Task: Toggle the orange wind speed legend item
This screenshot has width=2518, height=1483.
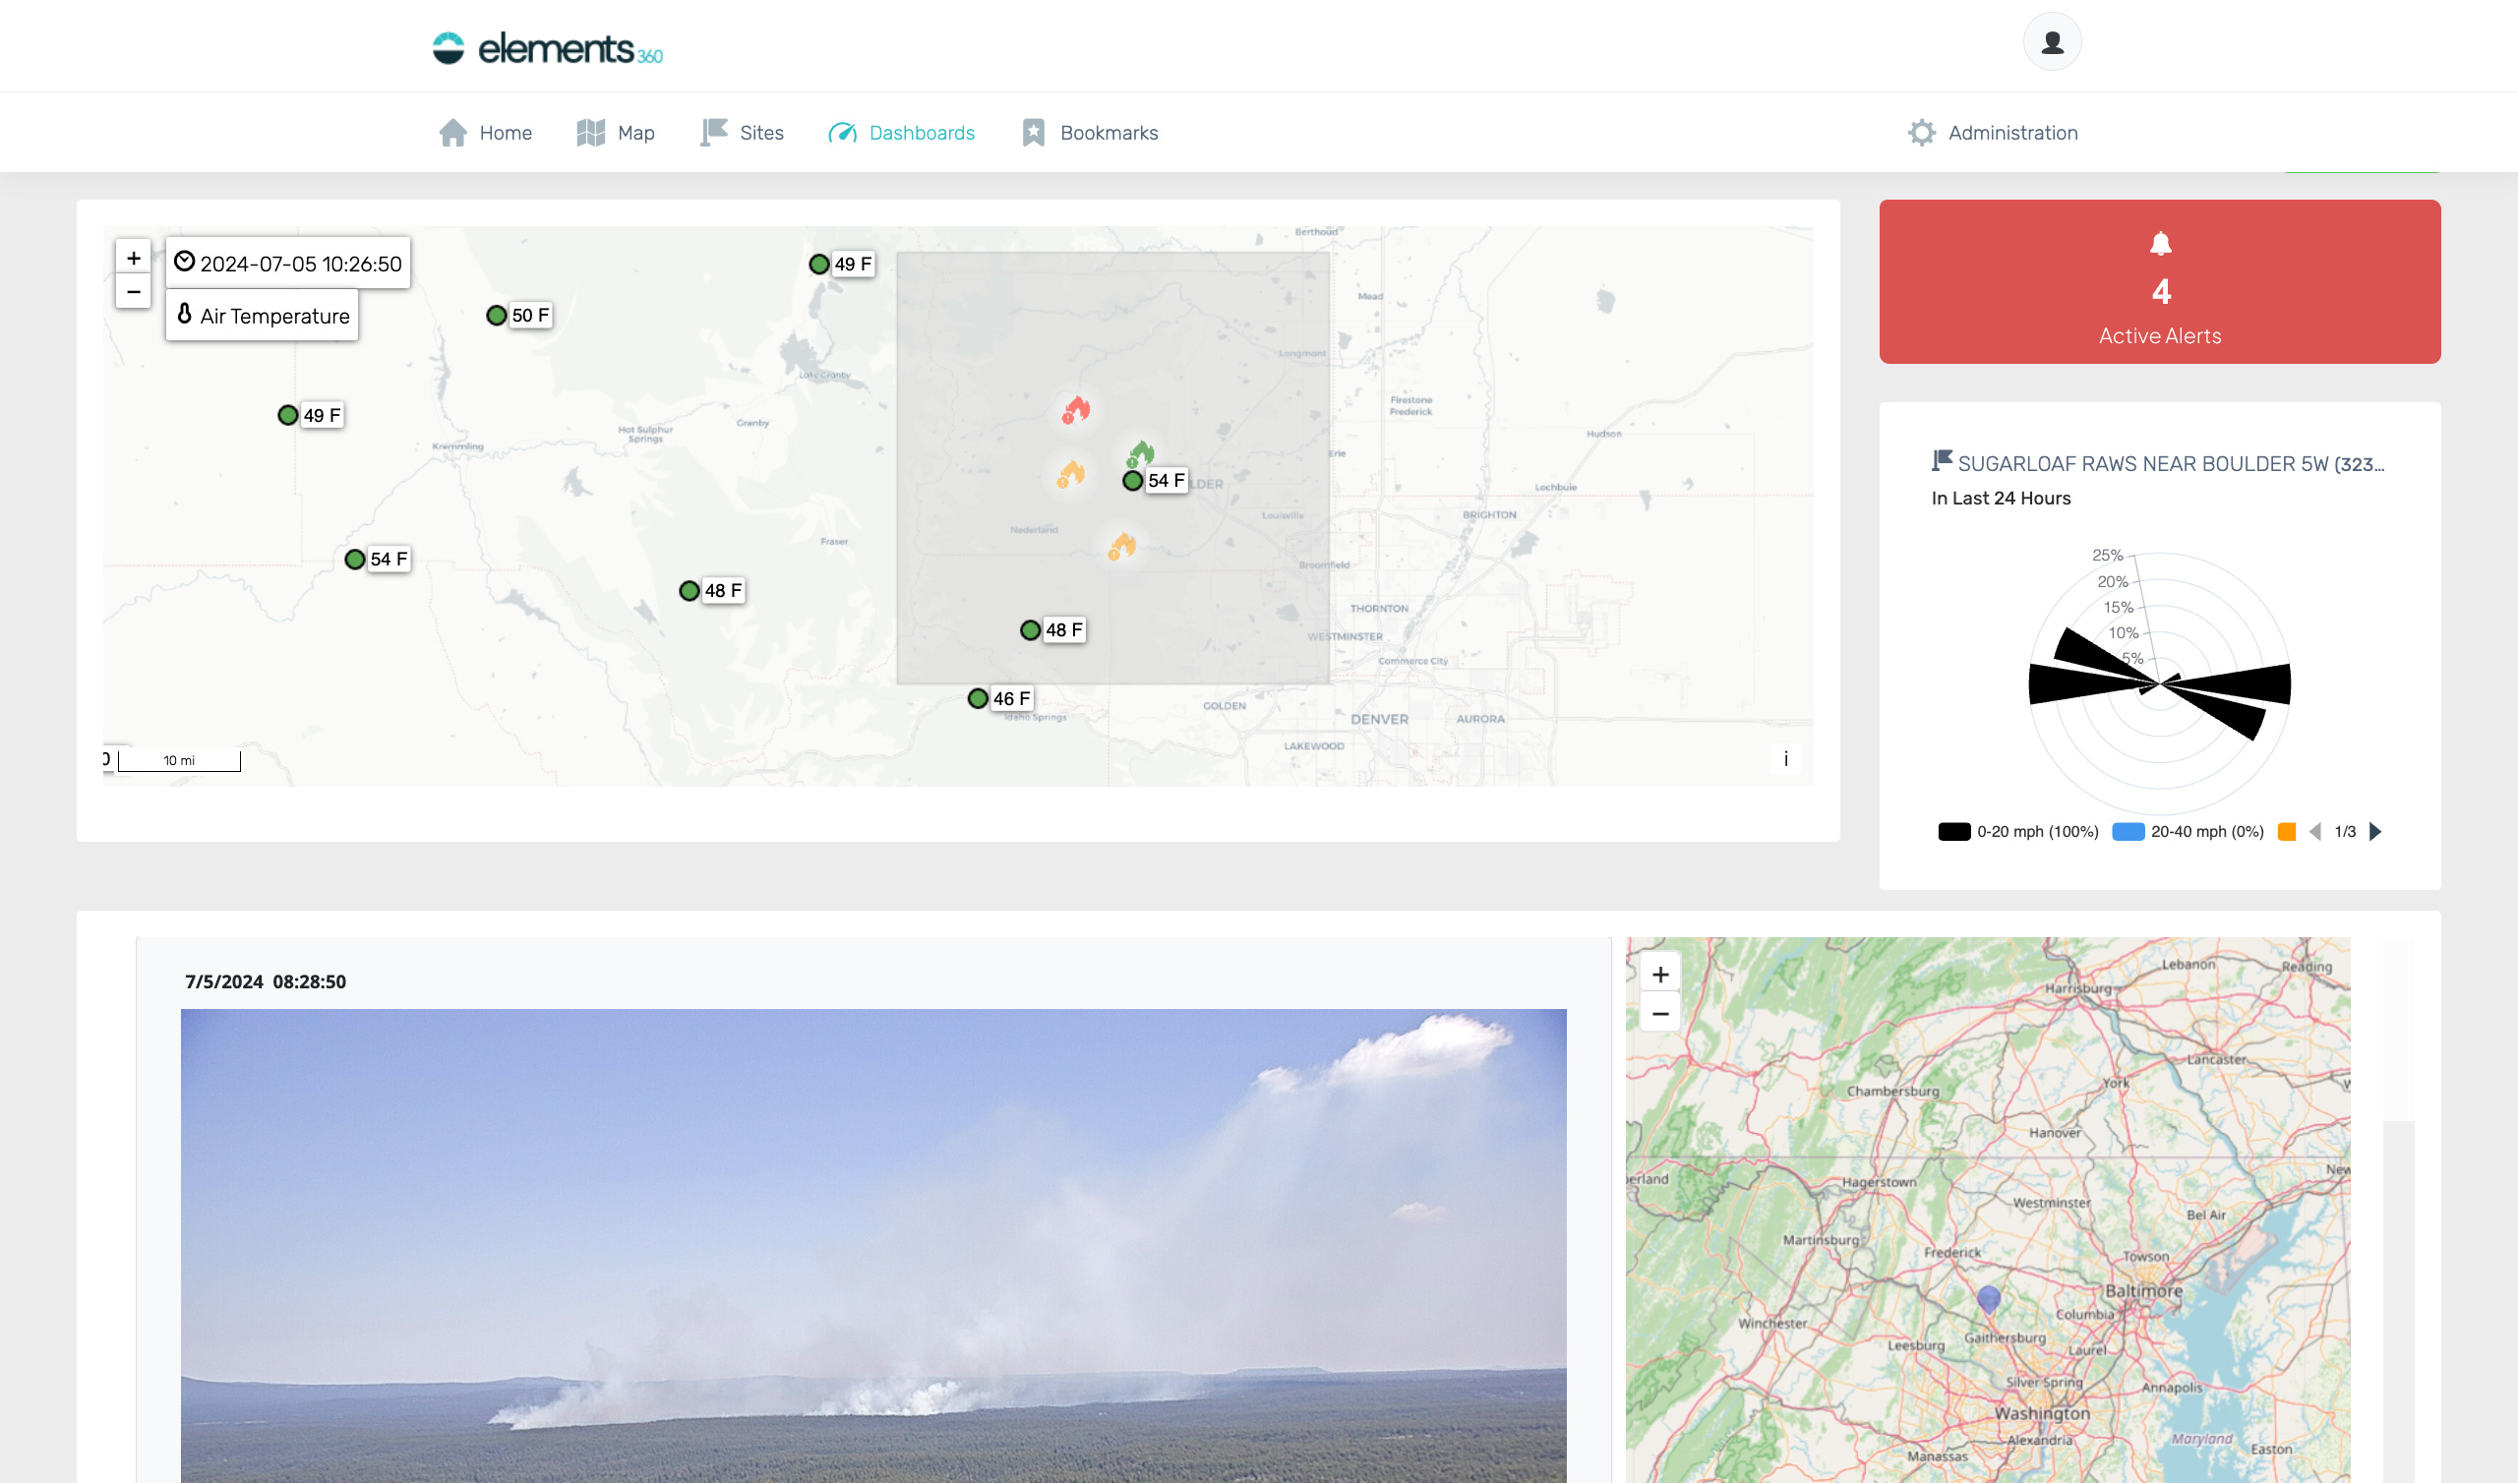Action: 2285,831
